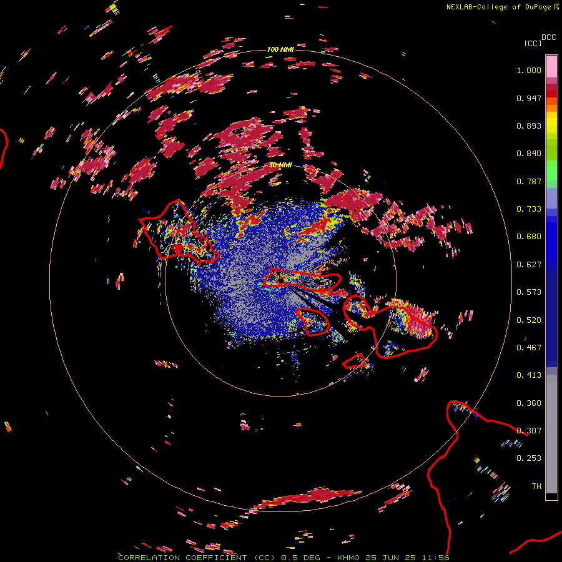Select the 0.307 scale value
562x562 pixels.
(529, 430)
